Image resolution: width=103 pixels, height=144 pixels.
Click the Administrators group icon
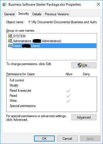[10, 41]
